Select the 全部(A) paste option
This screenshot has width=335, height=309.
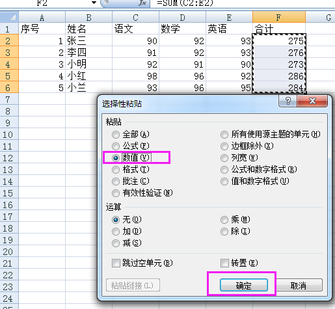pyautogui.click(x=131, y=135)
